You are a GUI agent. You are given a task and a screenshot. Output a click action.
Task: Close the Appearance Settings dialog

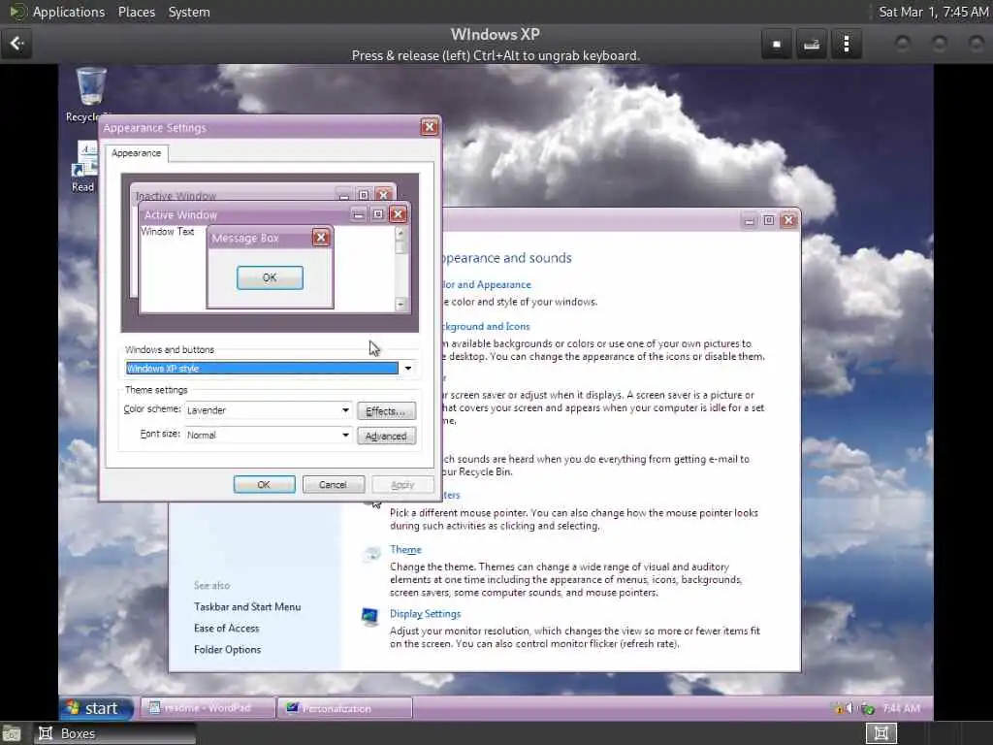tap(430, 127)
